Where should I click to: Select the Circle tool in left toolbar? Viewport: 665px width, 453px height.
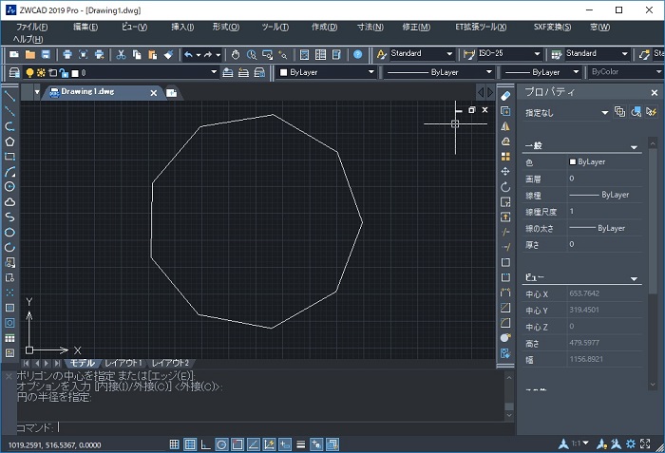pos(9,187)
